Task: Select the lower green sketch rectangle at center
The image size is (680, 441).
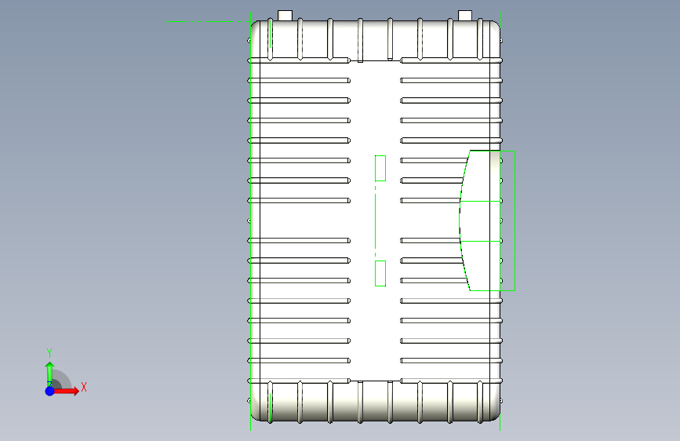Action: [380, 273]
